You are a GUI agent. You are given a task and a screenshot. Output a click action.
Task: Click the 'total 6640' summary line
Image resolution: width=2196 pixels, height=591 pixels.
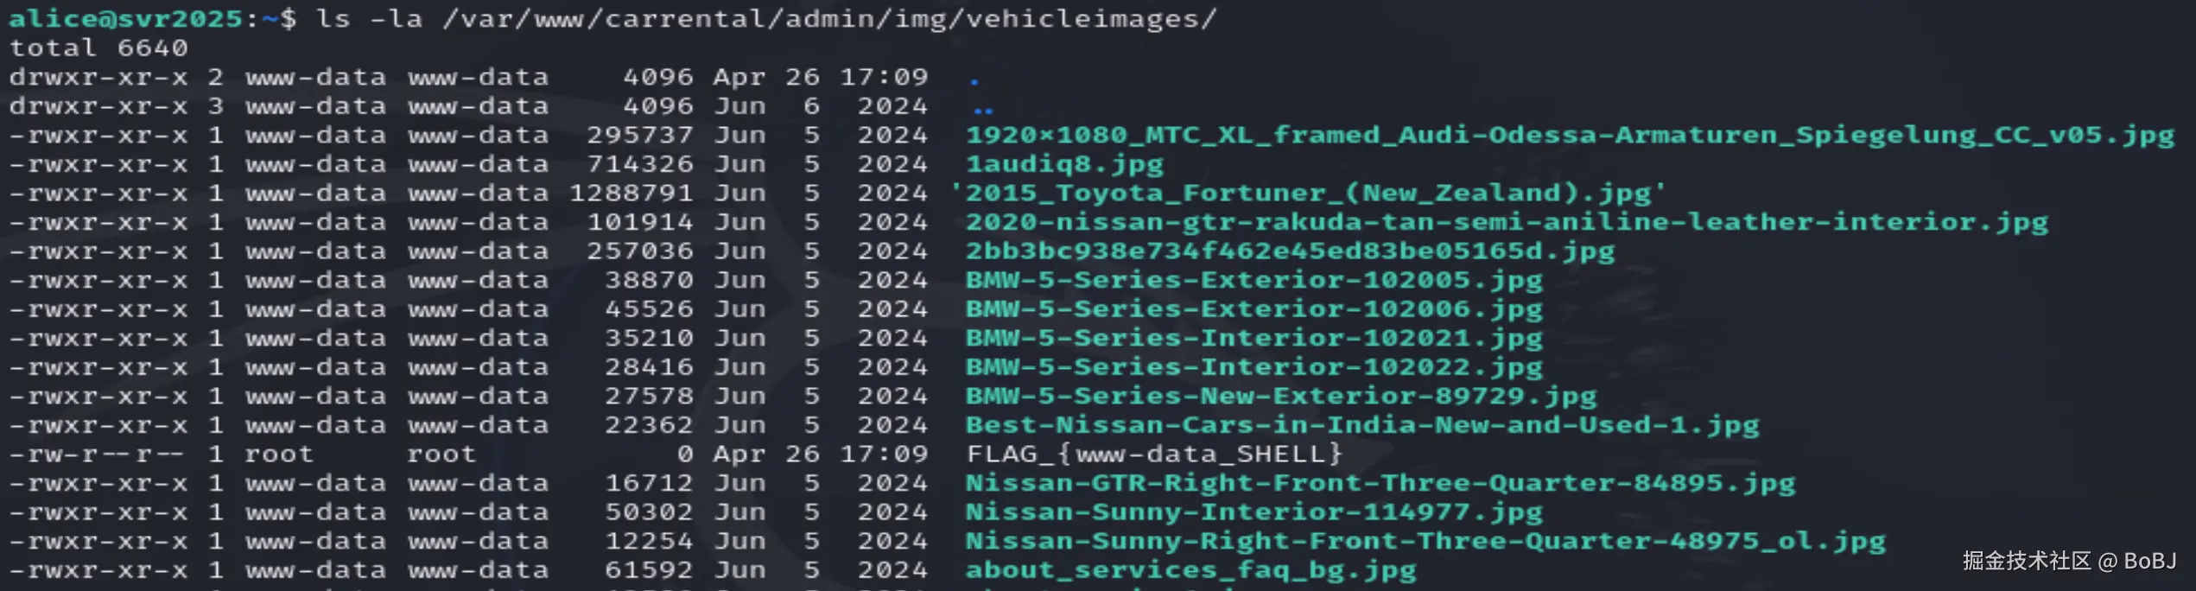[98, 48]
